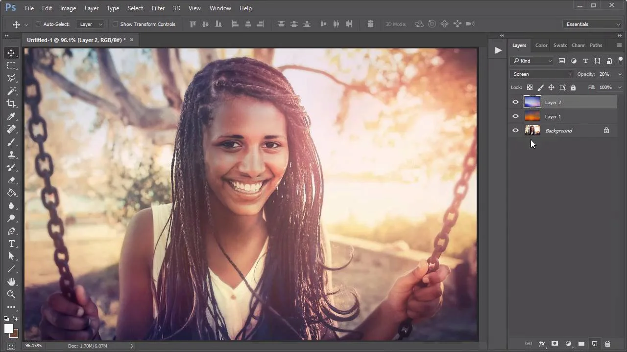The image size is (627, 352).
Task: Select the Zoom tool in toolbar
Action: click(x=11, y=294)
